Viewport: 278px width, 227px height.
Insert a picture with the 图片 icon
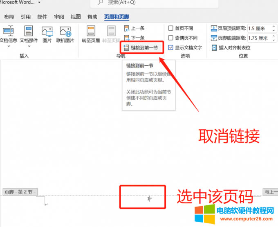click(47, 31)
